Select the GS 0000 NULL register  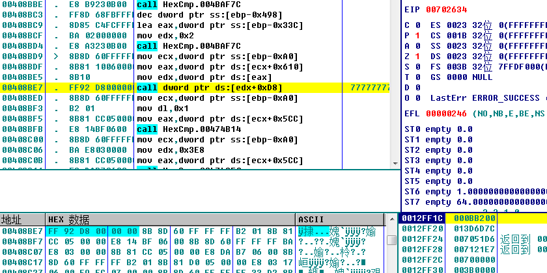pos(462,77)
